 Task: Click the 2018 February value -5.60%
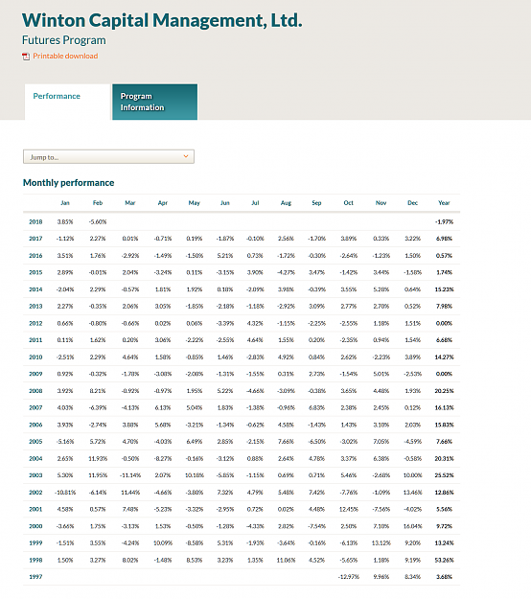click(x=98, y=222)
